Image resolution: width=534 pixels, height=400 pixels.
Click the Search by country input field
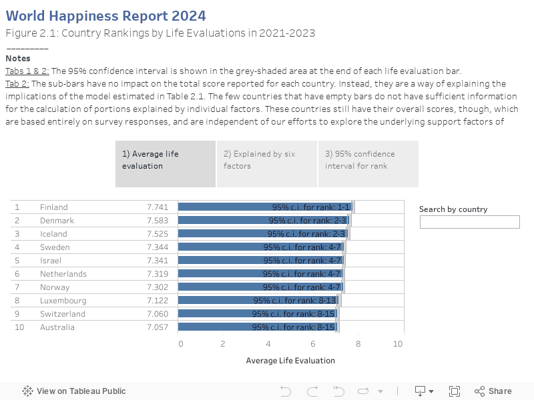click(469, 222)
